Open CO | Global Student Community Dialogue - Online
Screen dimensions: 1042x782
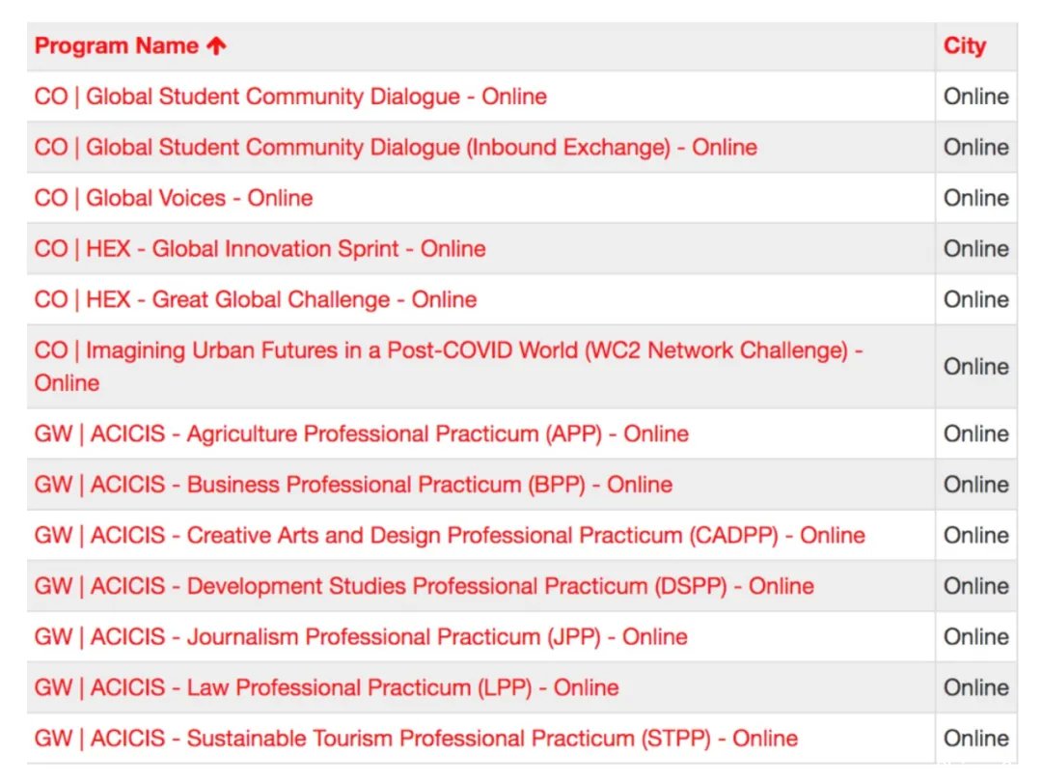pyautogui.click(x=290, y=97)
